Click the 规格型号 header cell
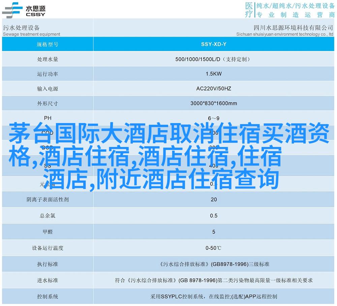The width and height of the screenshot is (337, 306). tap(48, 44)
